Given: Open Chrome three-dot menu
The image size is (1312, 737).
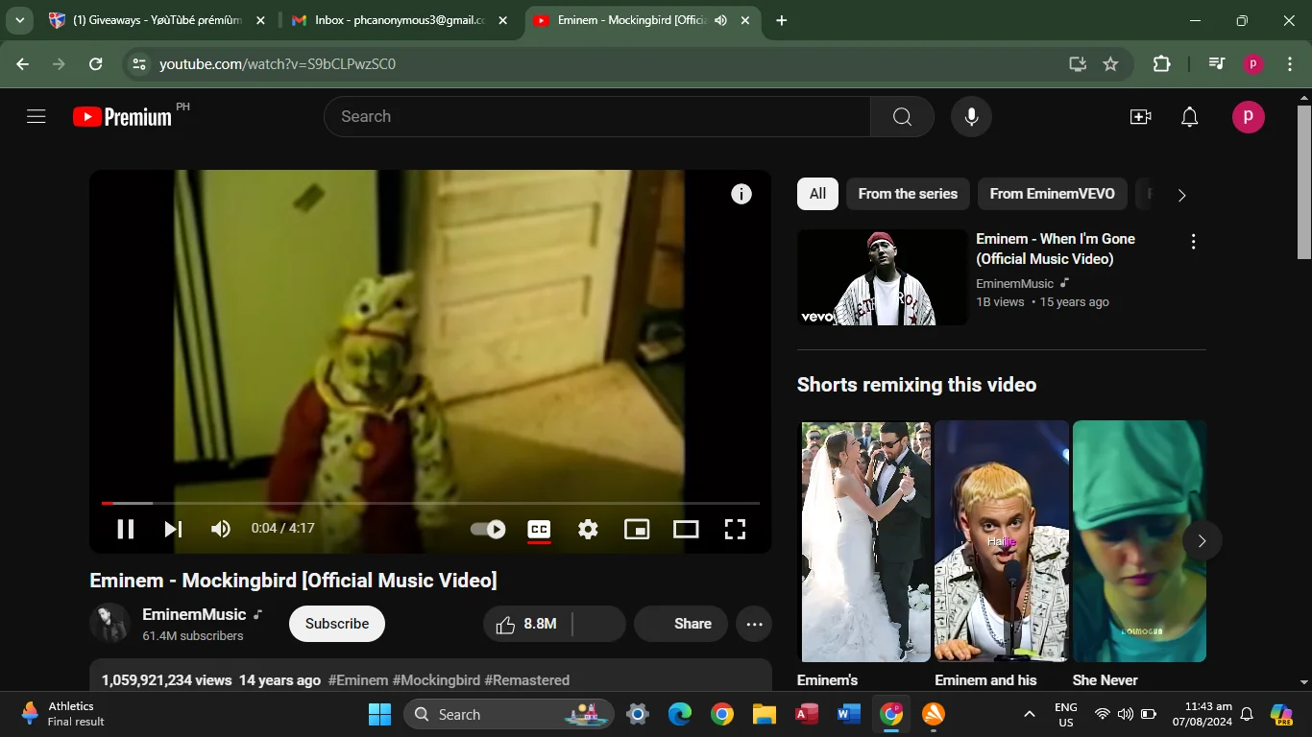Looking at the screenshot, I should (x=1289, y=63).
